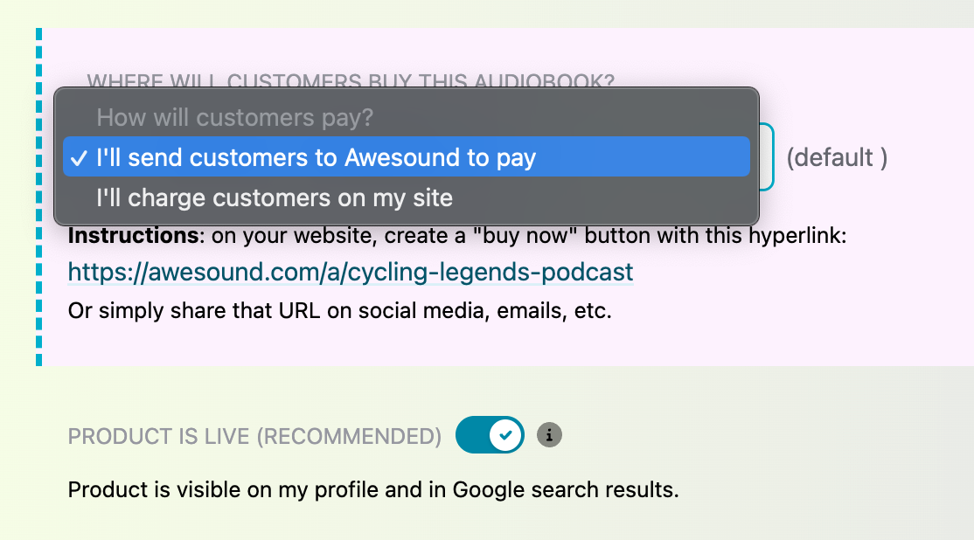Click the word "(RECOMMENDED)" next to the toggle
Screen dimensions: 974x540
click(349, 436)
